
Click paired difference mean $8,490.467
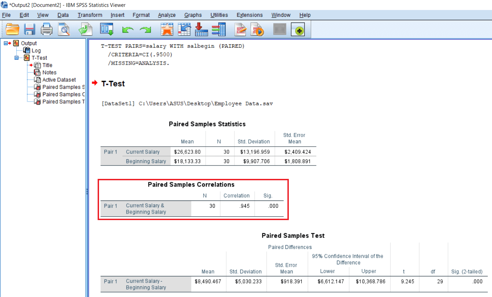coord(208,282)
